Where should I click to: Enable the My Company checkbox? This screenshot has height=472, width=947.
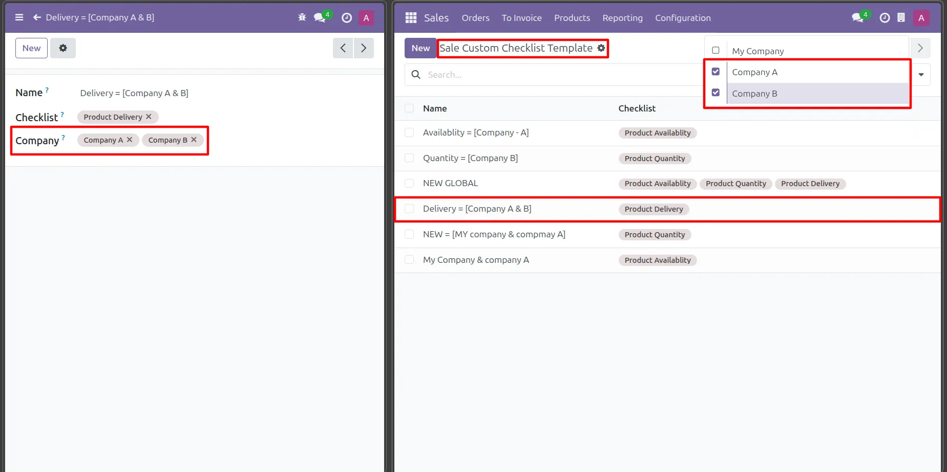click(715, 51)
